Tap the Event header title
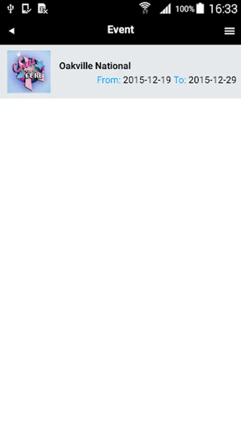241x429 pixels. 120,30
